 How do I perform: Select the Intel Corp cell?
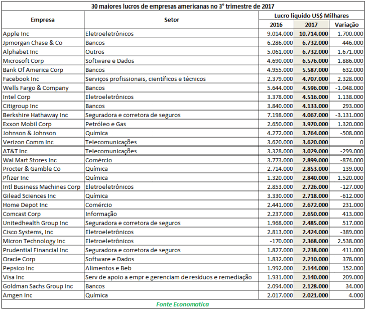pyautogui.click(x=43, y=97)
